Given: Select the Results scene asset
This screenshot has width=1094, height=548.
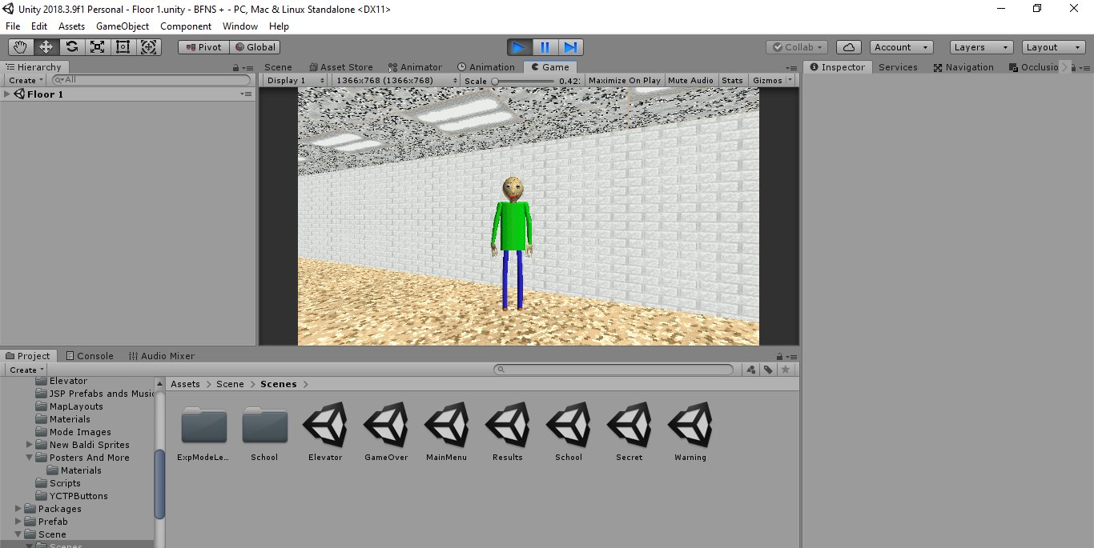Looking at the screenshot, I should pyautogui.click(x=508, y=433).
